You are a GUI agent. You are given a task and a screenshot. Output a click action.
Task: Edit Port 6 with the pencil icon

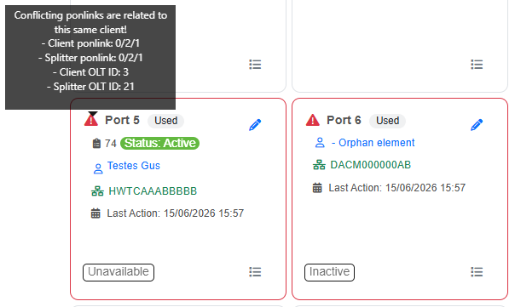point(477,125)
